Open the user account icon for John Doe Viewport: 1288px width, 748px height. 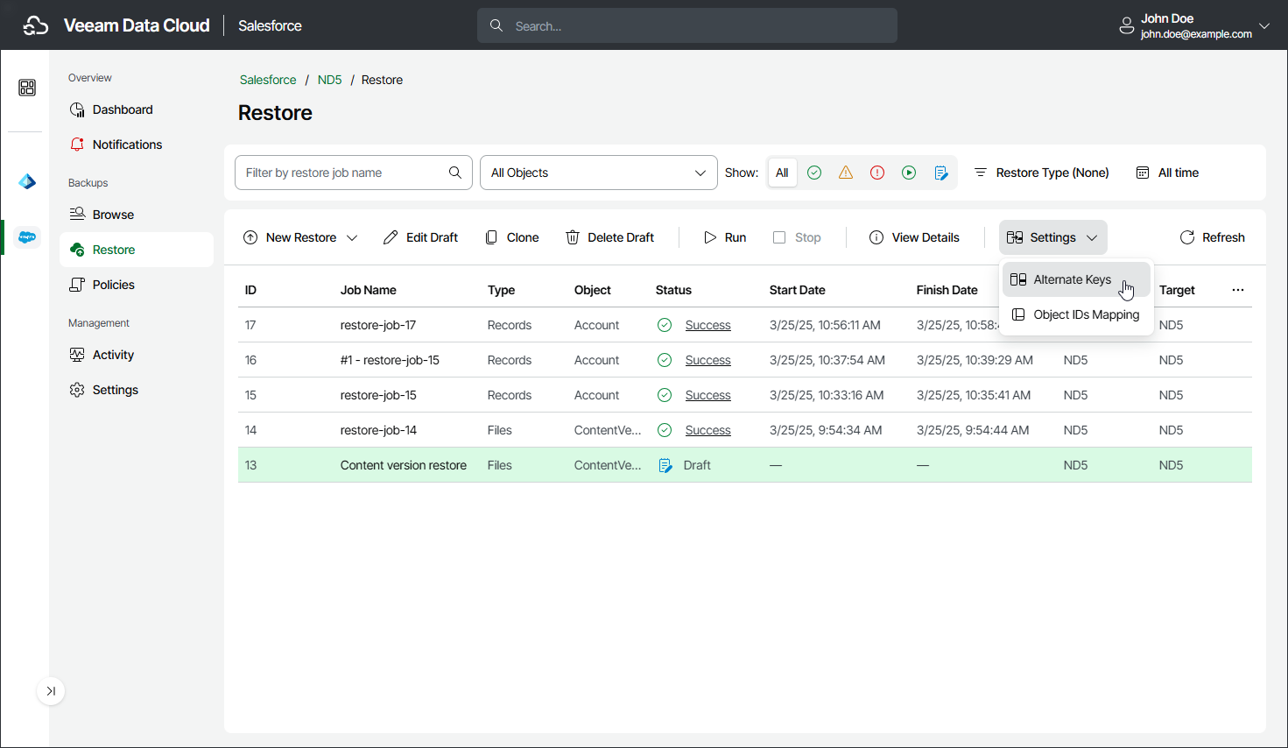(x=1127, y=26)
